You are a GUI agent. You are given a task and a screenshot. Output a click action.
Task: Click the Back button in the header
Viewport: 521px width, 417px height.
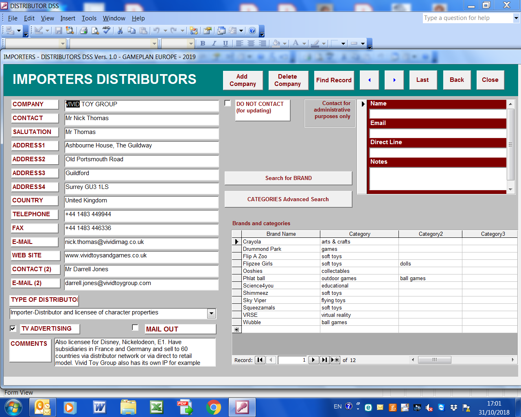coord(457,80)
